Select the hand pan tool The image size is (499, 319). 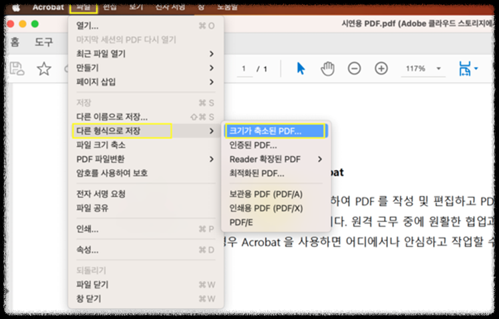327,68
